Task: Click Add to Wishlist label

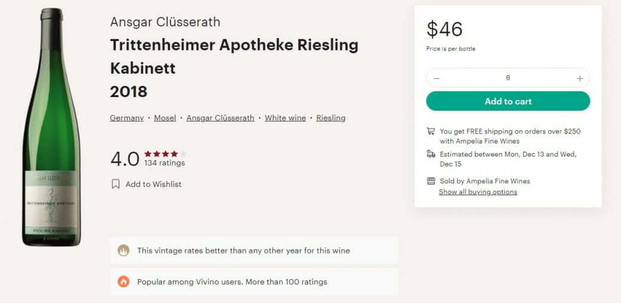Action: [153, 184]
